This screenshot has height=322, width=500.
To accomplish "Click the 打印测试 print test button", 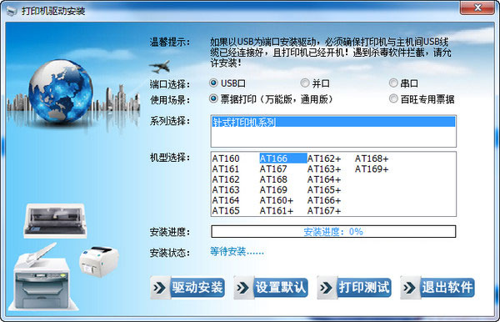I will (x=354, y=288).
